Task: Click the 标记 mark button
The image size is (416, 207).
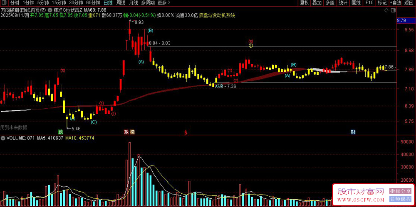Action: 382,3
